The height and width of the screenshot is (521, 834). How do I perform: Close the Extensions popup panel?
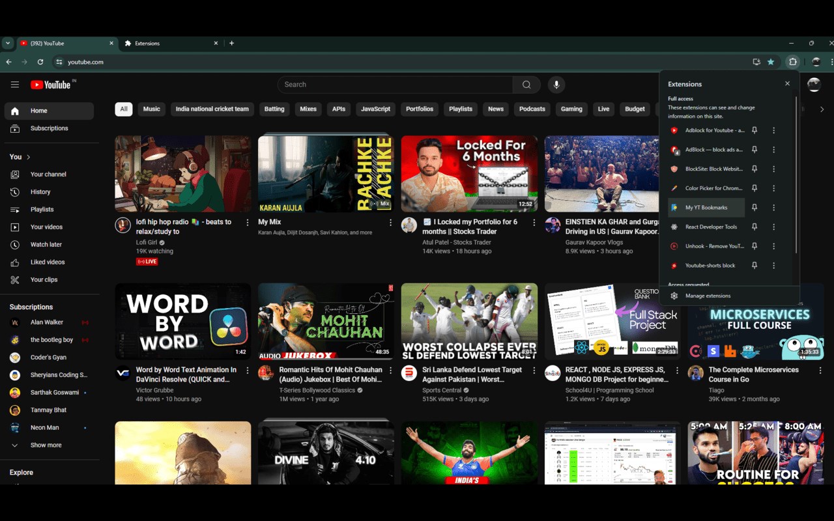pyautogui.click(x=787, y=83)
